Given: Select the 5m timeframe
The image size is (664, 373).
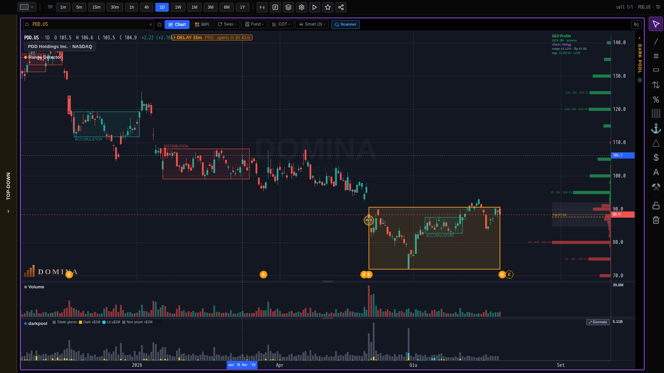Looking at the screenshot, I should (80, 7).
